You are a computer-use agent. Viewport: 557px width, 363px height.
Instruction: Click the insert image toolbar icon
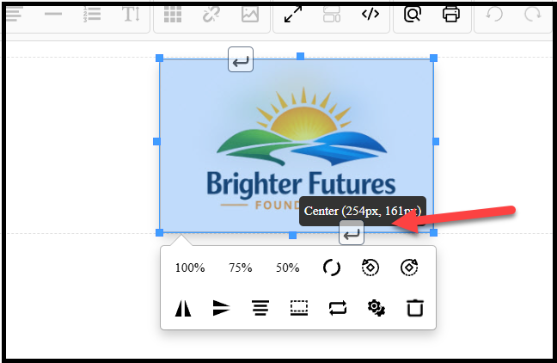(250, 15)
